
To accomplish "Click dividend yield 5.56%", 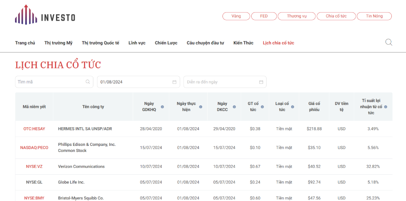I will 373,148.
